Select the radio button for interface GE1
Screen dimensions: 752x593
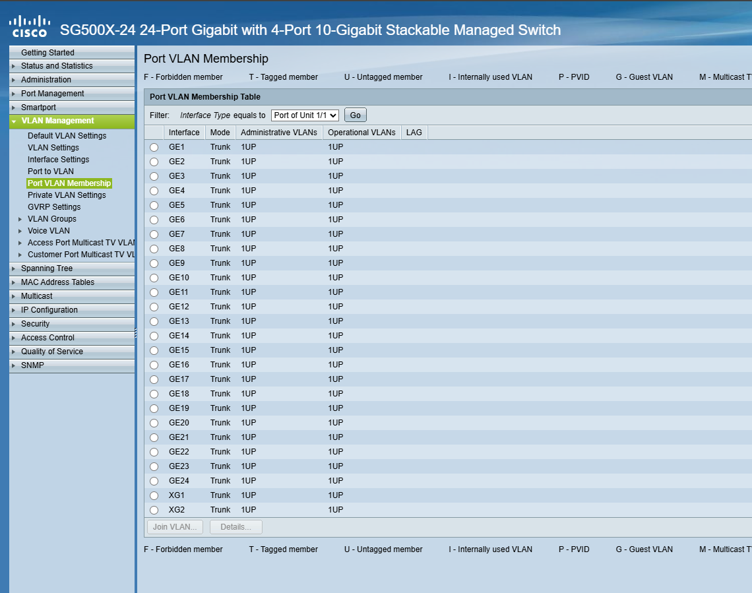(x=154, y=146)
